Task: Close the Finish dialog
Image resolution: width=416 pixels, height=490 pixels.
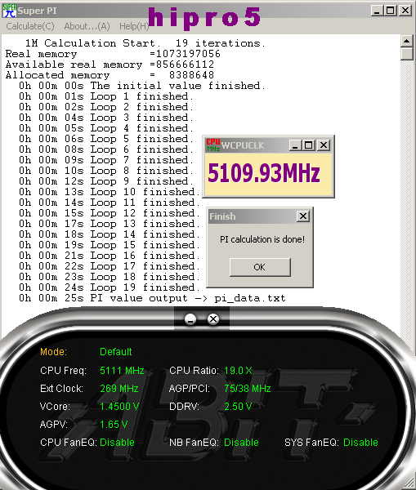Action: click(303, 216)
